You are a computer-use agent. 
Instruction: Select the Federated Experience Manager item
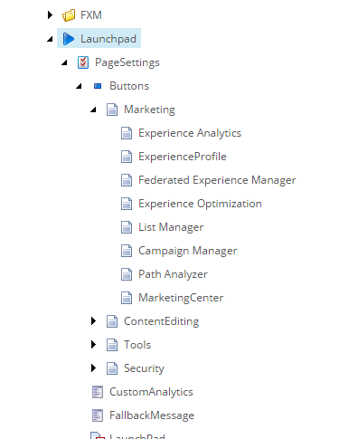[x=217, y=180]
